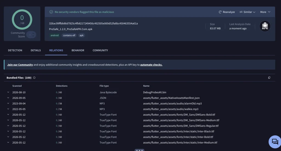Screen dimensions: 281x151
Task: Click scanned date 2022-05-05
Action: [19, 109]
